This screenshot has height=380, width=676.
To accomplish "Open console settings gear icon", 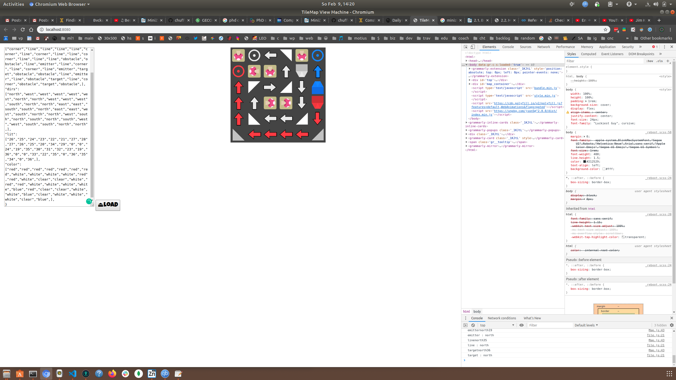I will pos(672,325).
